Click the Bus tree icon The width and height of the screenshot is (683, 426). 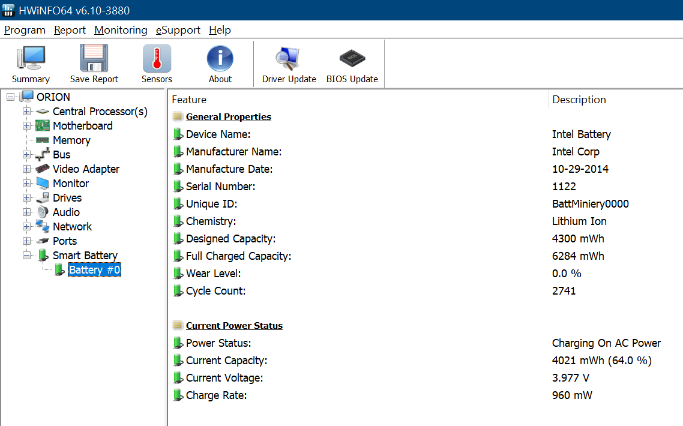[x=42, y=155]
